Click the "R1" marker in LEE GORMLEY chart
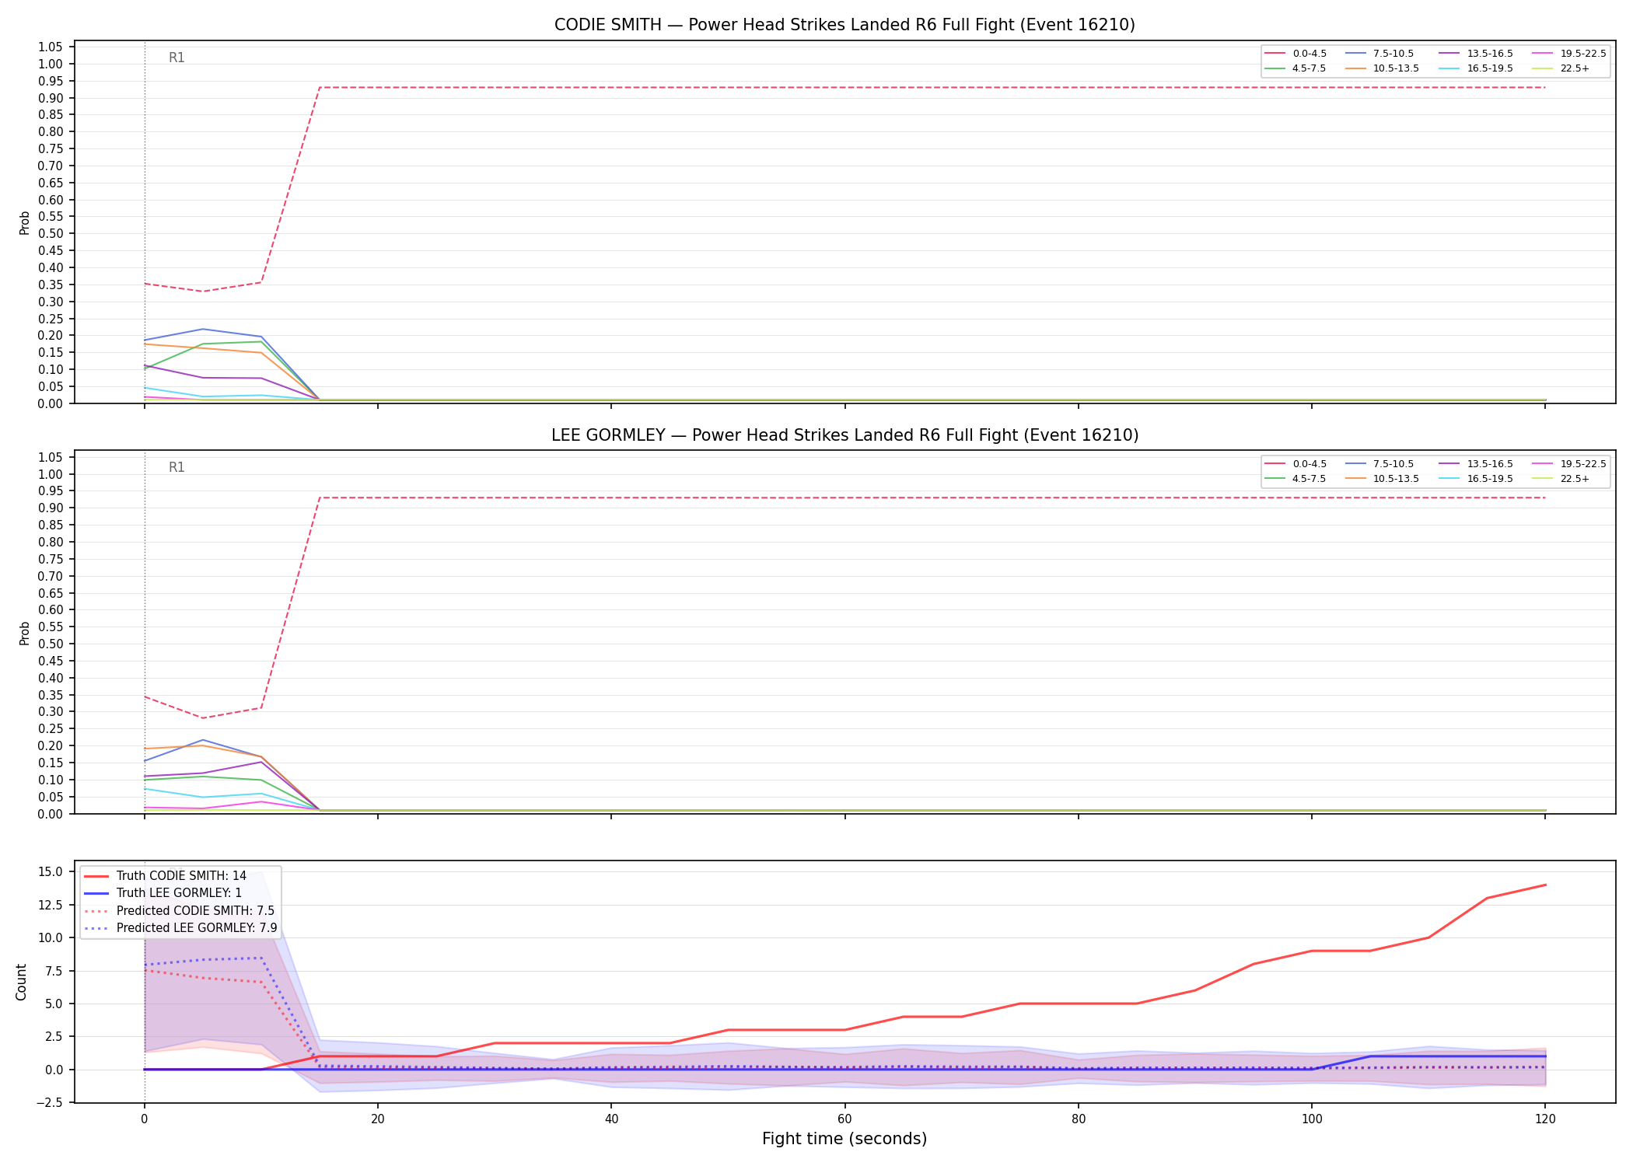This screenshot has height=1166, width=1633. [x=177, y=468]
